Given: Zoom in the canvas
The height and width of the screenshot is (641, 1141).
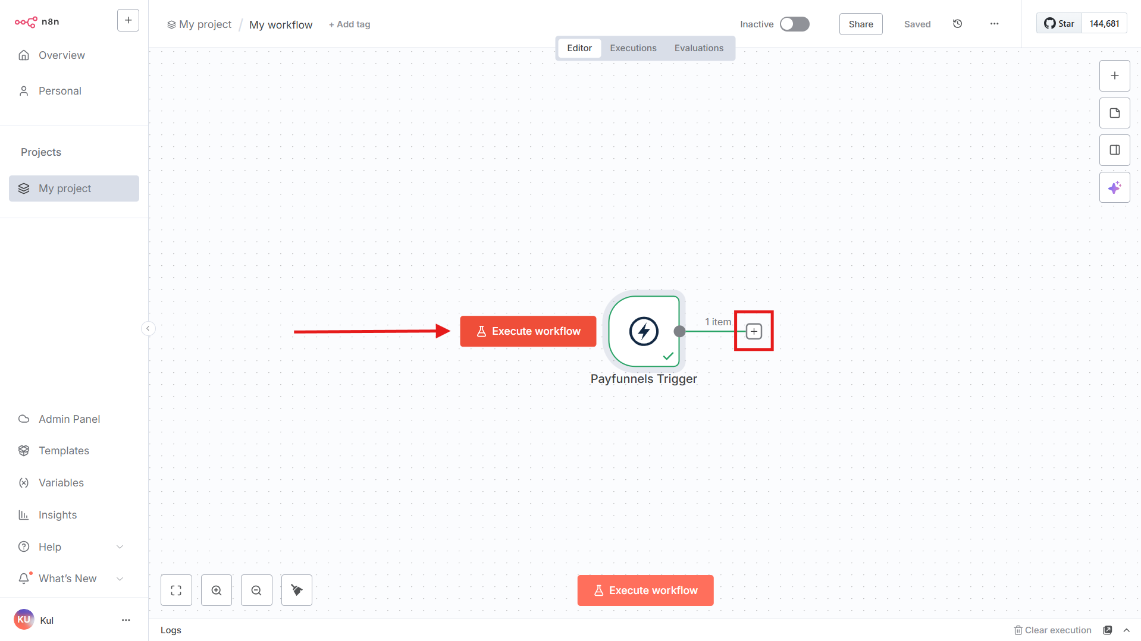Looking at the screenshot, I should coord(217,590).
